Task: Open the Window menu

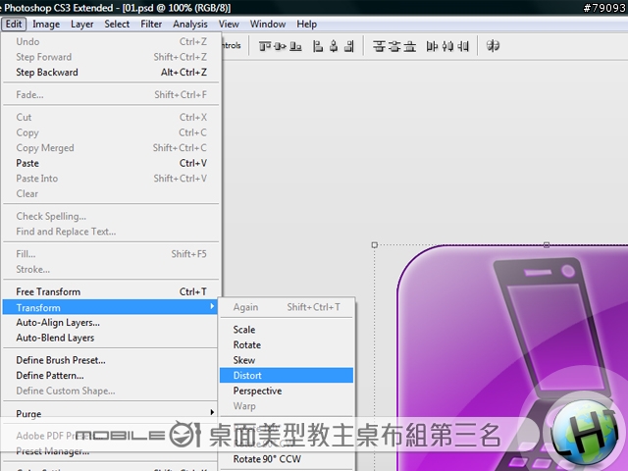Action: pos(268,25)
